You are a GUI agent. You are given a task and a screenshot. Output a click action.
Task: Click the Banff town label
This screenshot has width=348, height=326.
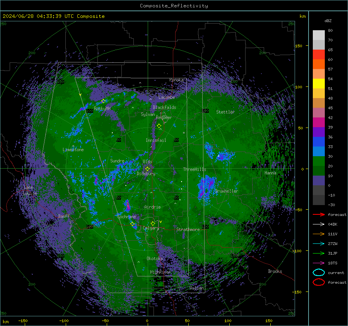[64, 216]
